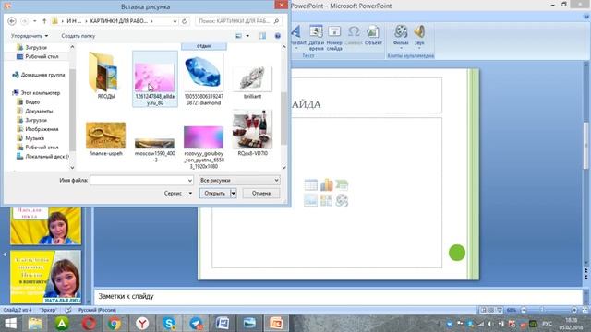Insert media clip via placeholder icon
Image resolution: width=591 pixels, height=332 pixels.
click(342, 200)
